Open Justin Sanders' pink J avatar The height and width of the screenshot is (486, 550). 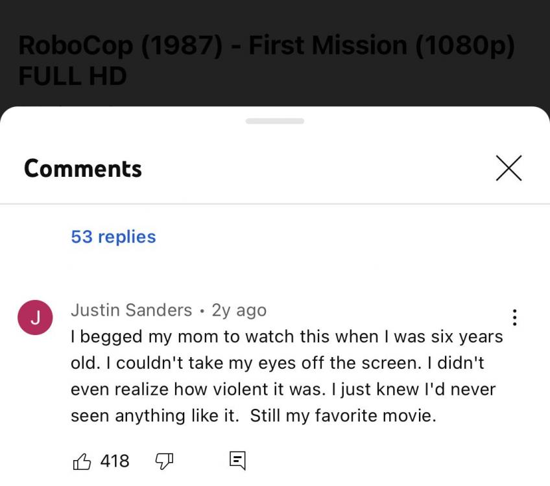click(x=35, y=318)
